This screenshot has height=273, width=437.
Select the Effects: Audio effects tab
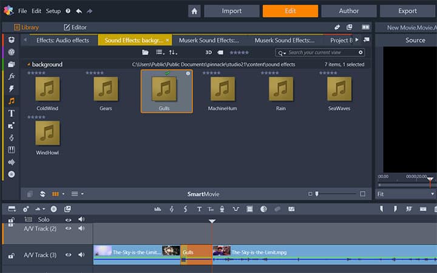pos(63,41)
